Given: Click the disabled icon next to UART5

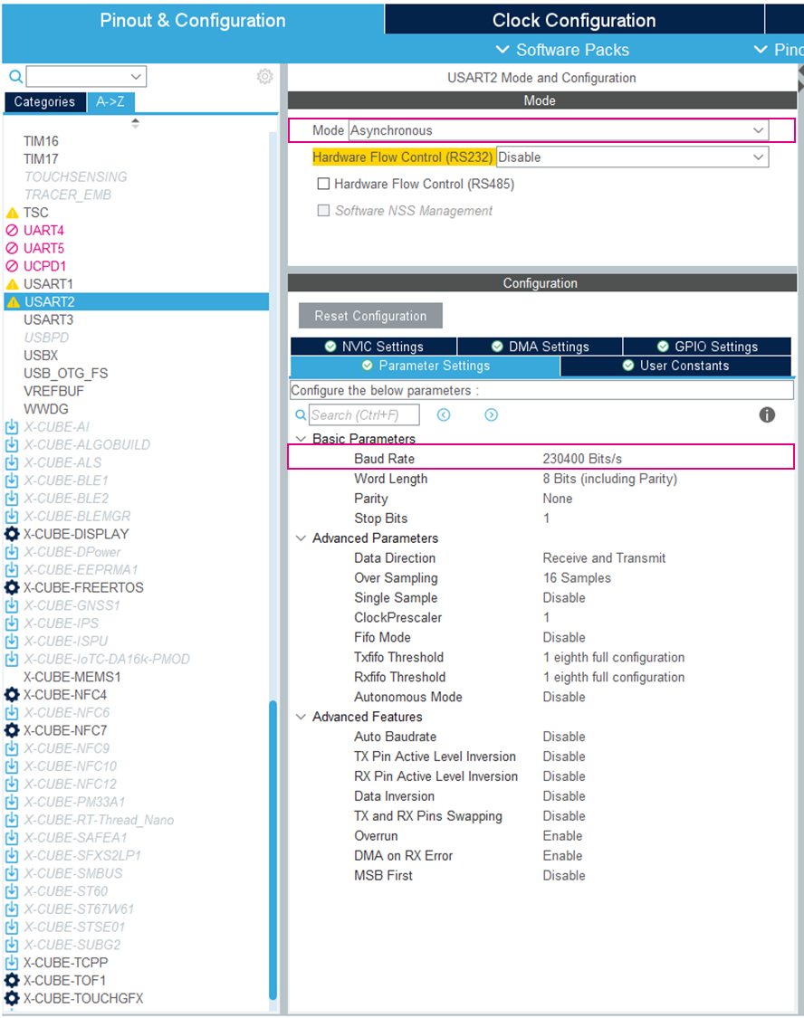Looking at the screenshot, I should point(12,248).
